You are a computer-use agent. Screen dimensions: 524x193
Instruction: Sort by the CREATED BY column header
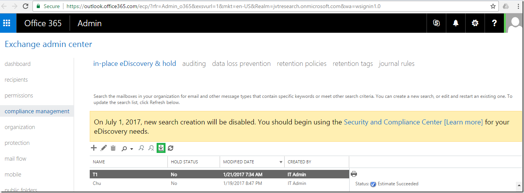point(316,162)
